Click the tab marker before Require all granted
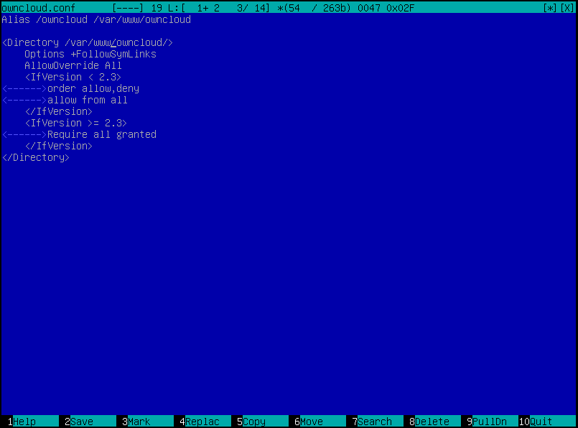Viewport: 578px width, 428px height. tap(24, 134)
